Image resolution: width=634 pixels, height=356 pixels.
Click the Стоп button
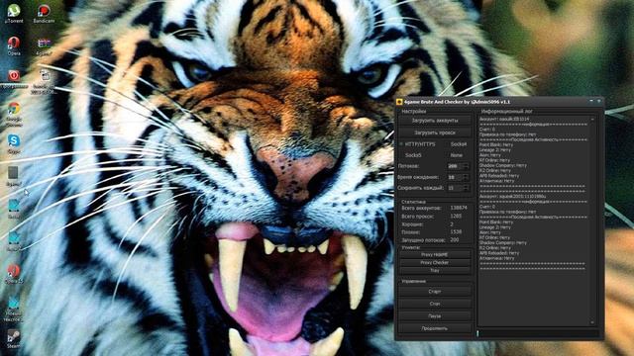point(435,304)
